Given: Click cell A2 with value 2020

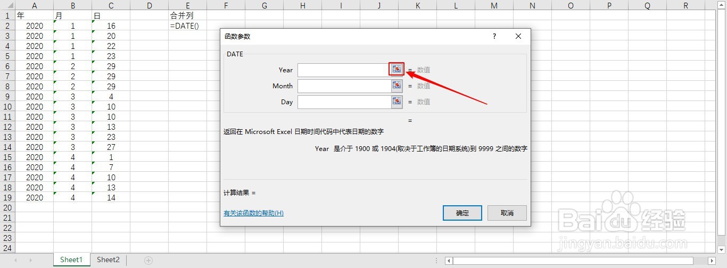Looking at the screenshot, I should [x=34, y=26].
